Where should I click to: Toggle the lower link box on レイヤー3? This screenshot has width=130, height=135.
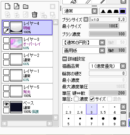(6, 47)
